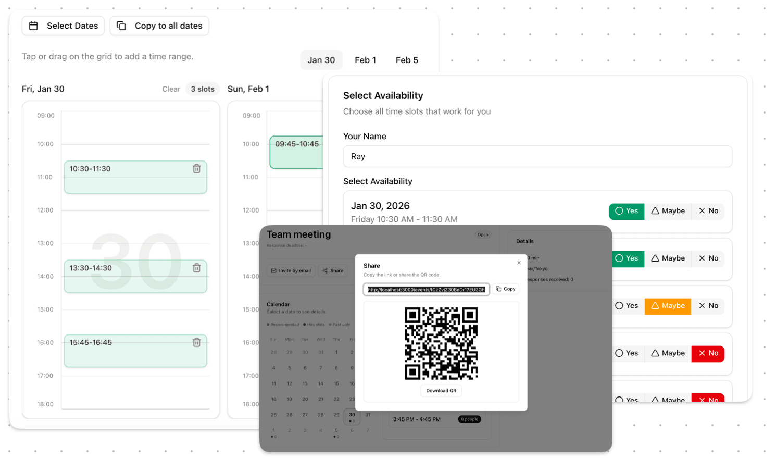Image resolution: width=775 pixels, height=471 pixels.
Task: Copy time slots to all dates
Action: click(x=159, y=26)
